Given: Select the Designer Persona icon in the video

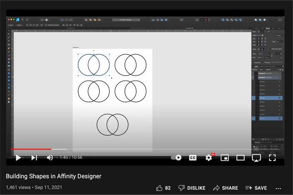Looking at the screenshot, I should [18, 19].
